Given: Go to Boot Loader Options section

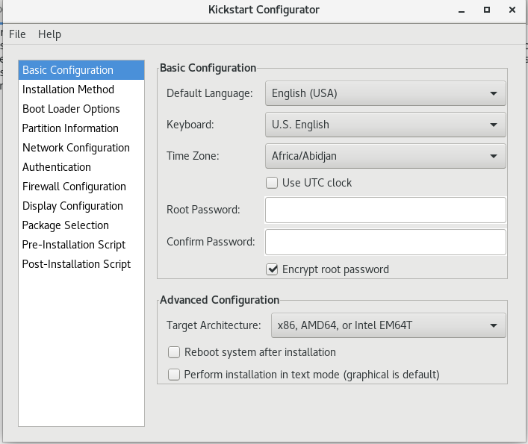Looking at the screenshot, I should (71, 109).
